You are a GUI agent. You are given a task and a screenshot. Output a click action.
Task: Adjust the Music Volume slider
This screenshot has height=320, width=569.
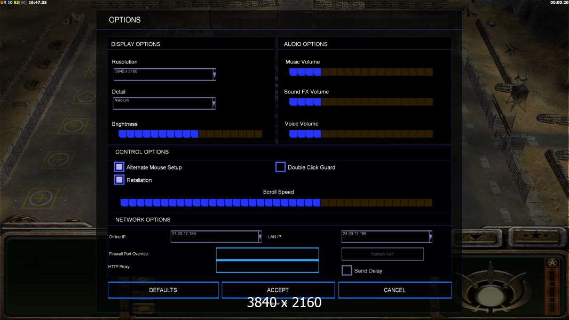pos(361,72)
